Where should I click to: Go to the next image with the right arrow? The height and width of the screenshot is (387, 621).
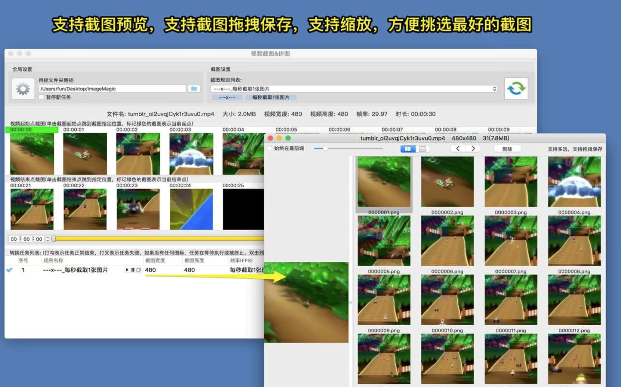(473, 148)
